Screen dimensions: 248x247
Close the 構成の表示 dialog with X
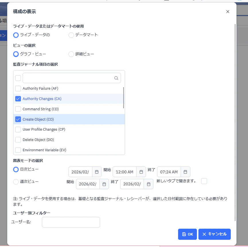click(228, 12)
